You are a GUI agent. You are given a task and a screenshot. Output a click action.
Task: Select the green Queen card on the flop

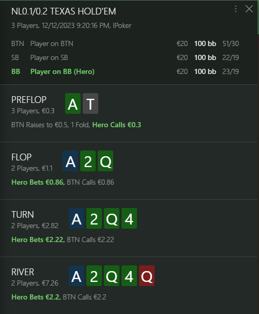tap(105, 161)
